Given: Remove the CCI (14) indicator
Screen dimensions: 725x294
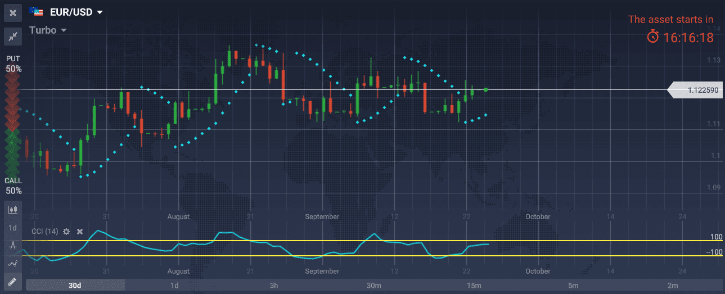Looking at the screenshot, I should (80, 232).
